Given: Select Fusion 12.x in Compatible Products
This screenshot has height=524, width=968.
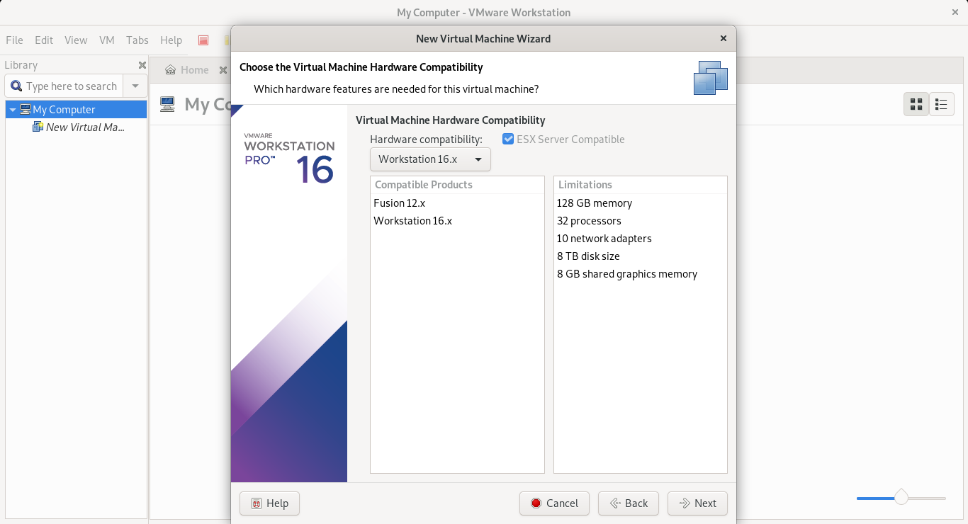Looking at the screenshot, I should 457,203.
